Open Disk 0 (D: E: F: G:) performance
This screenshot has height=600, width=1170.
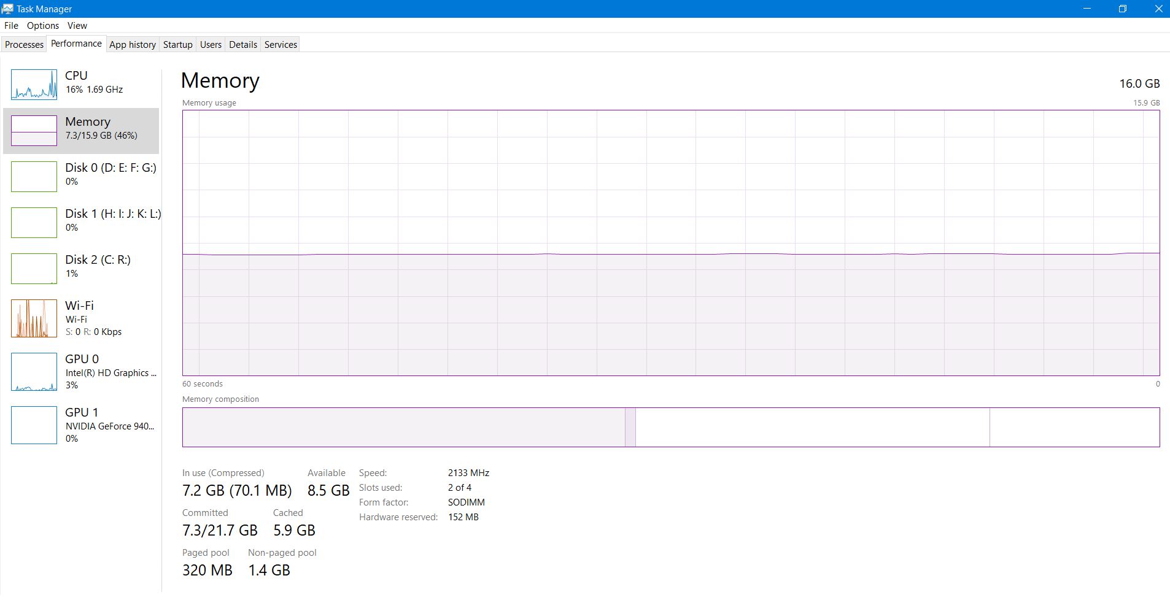pyautogui.click(x=81, y=176)
